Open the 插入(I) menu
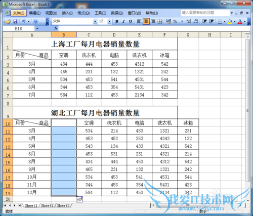253x216 pixels. pos(67,13)
